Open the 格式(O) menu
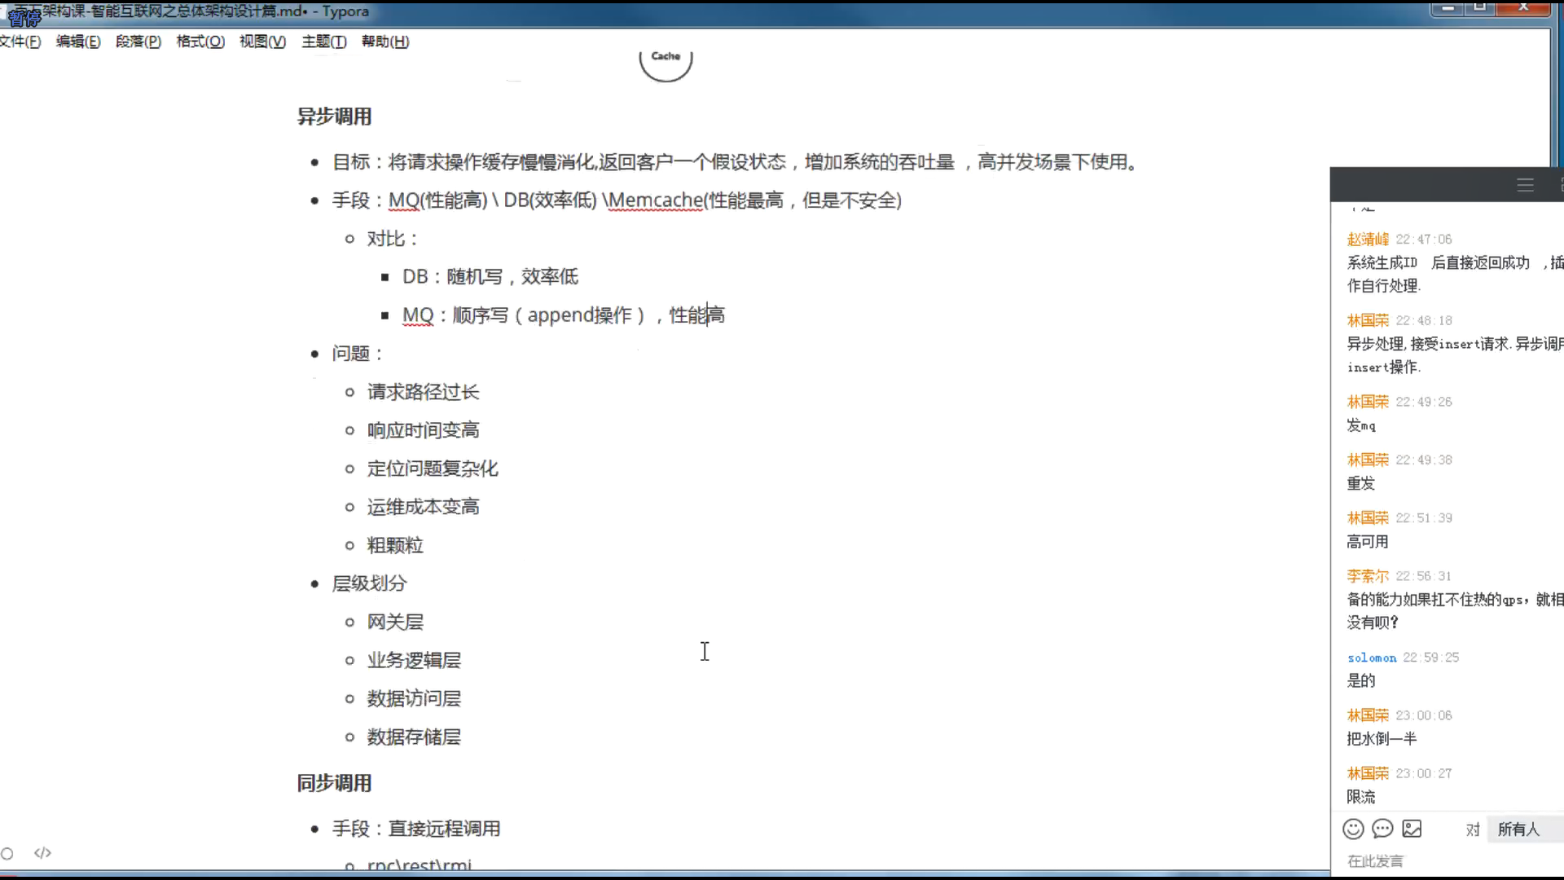The height and width of the screenshot is (880, 1564). (200, 42)
